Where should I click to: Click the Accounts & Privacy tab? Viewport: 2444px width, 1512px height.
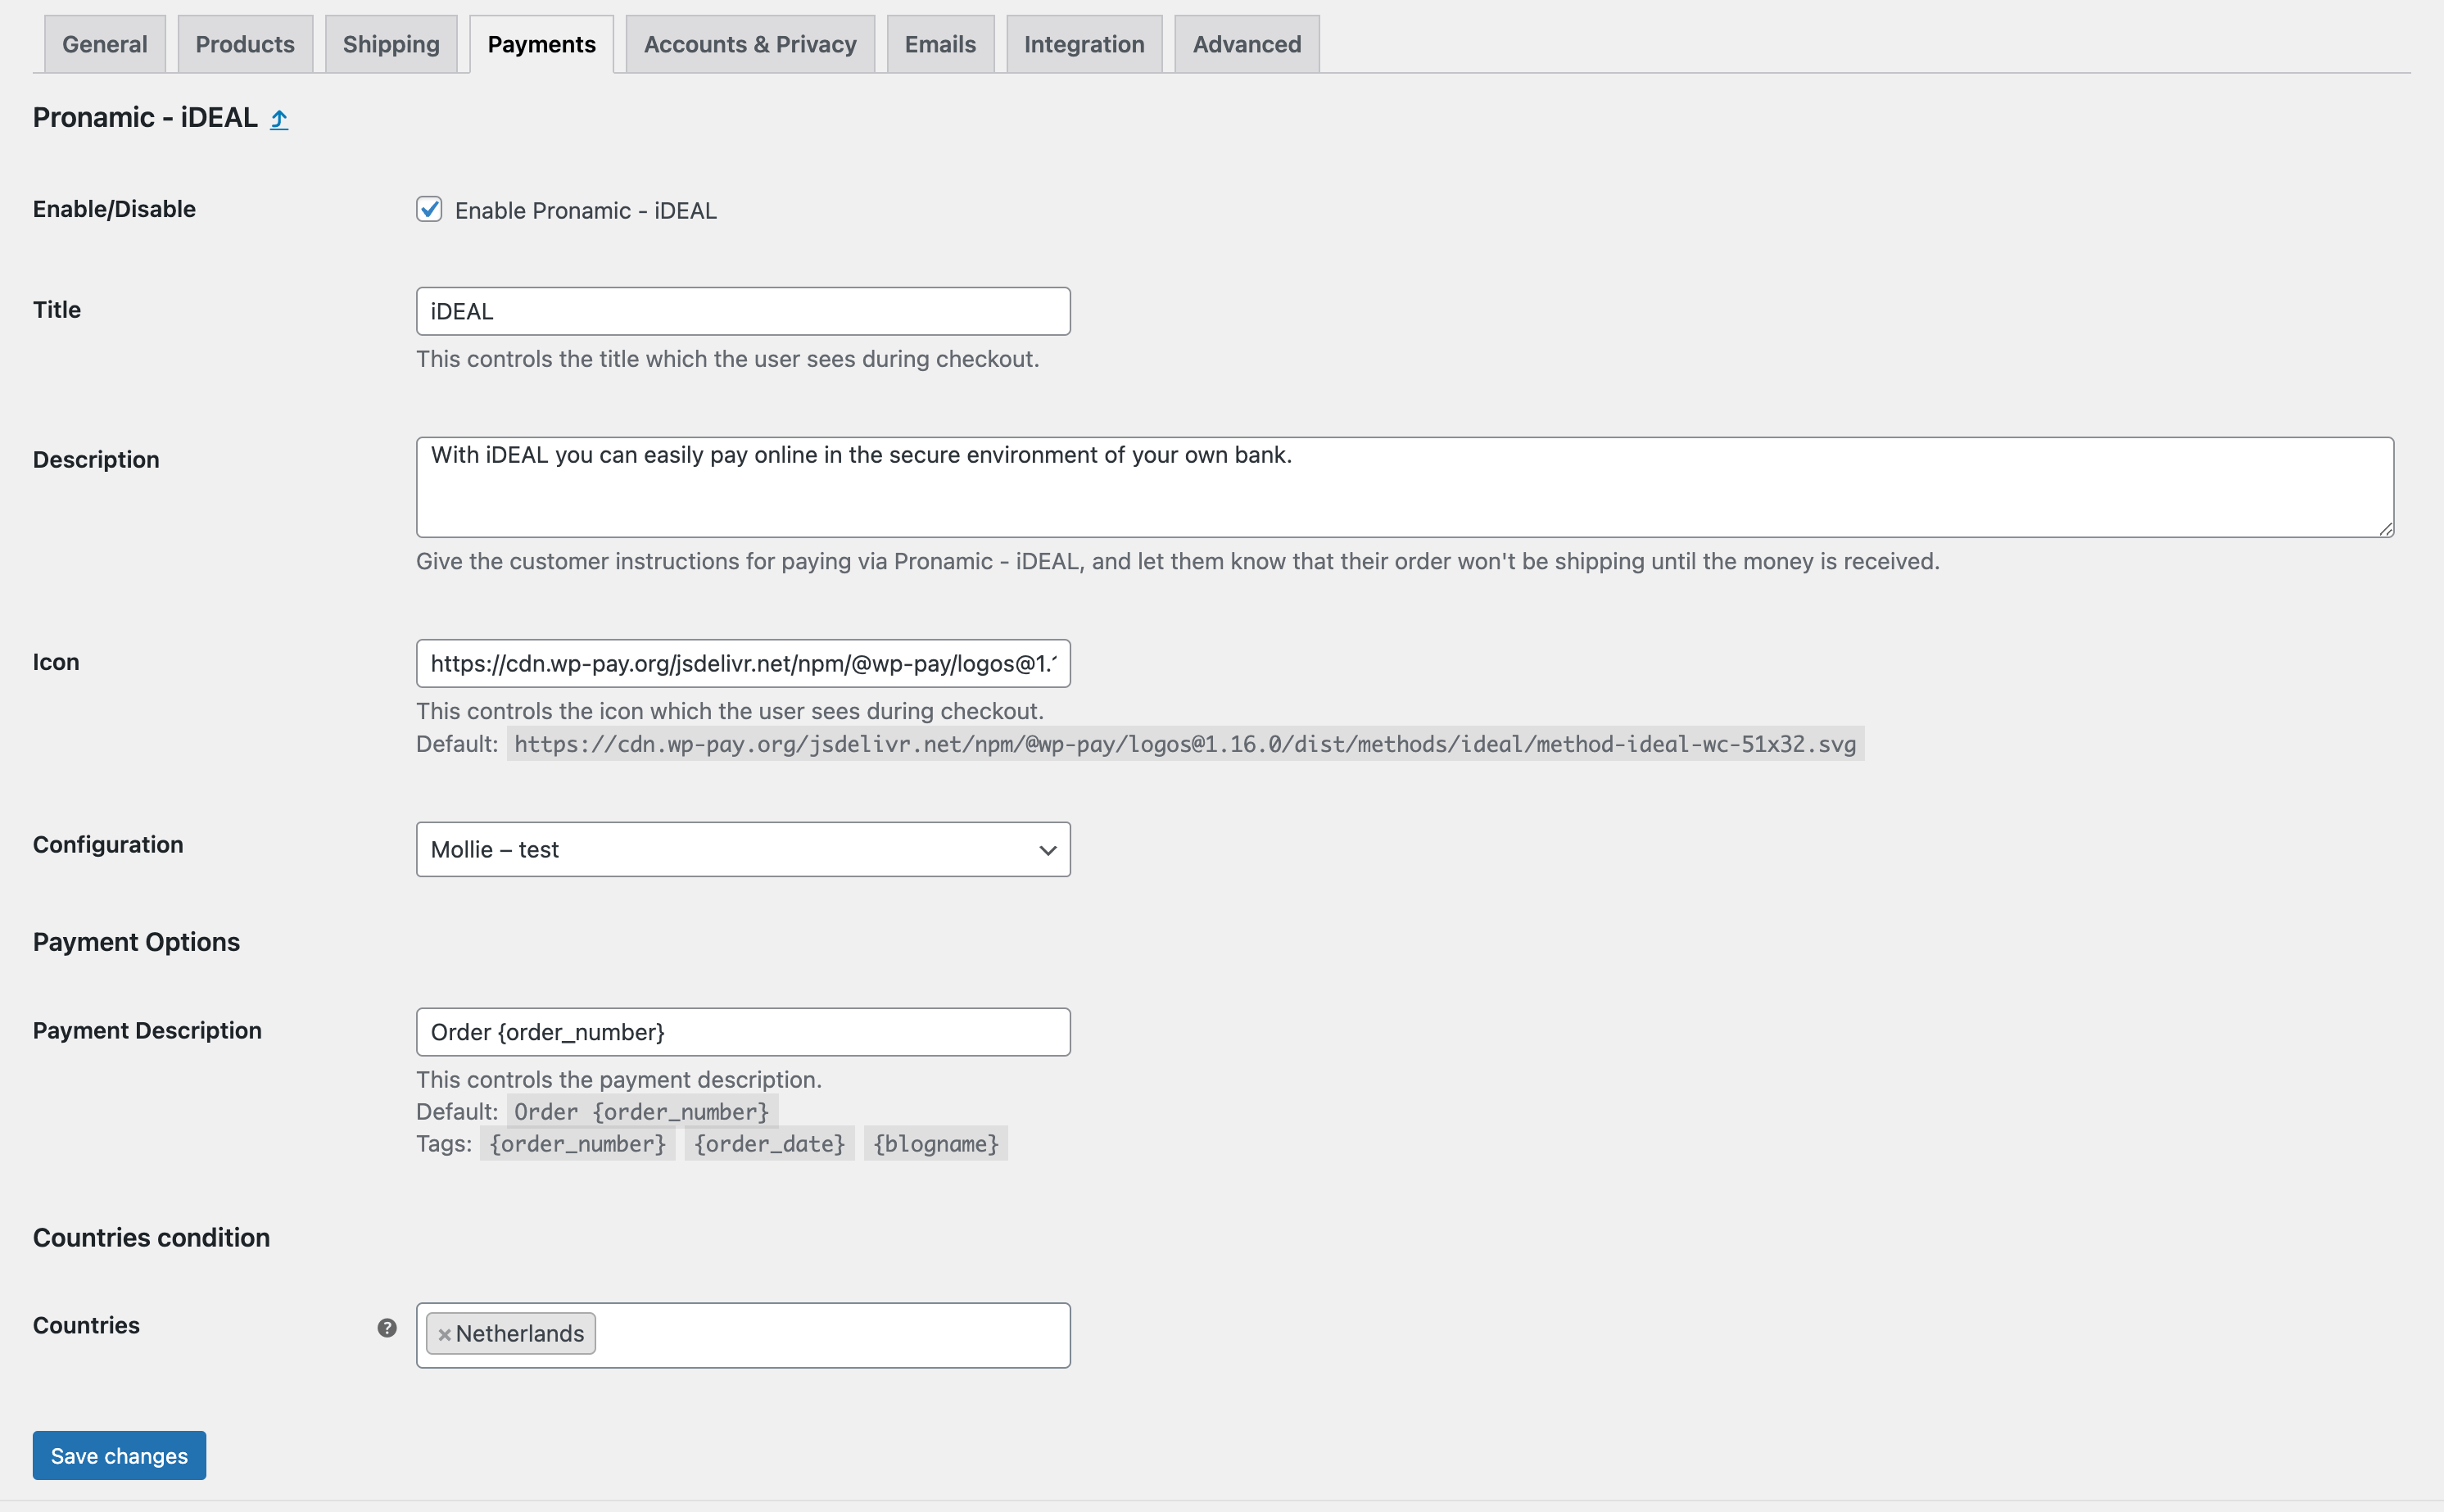749,42
